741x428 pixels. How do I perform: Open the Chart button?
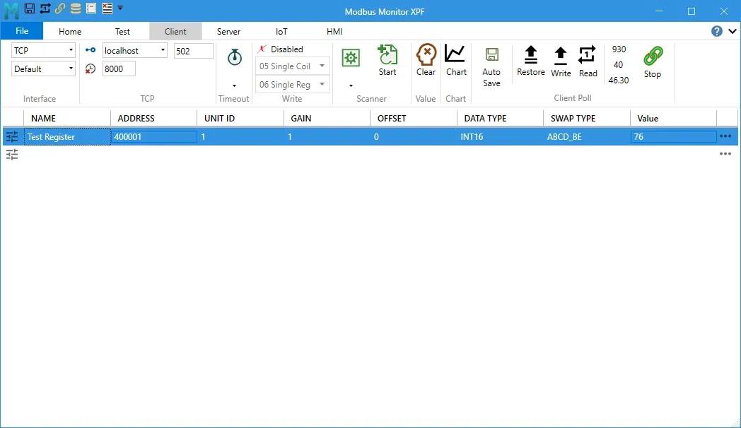456,60
